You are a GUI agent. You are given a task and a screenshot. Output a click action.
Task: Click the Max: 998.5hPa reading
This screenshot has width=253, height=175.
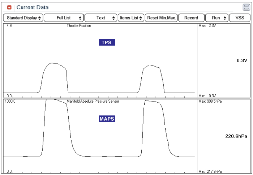(210, 102)
